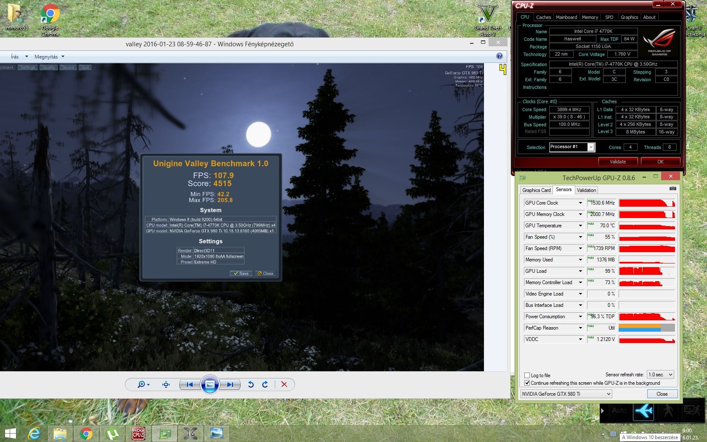The image size is (707, 442).
Task: Open GPU-Z Graphics Card tab
Action: point(536,190)
